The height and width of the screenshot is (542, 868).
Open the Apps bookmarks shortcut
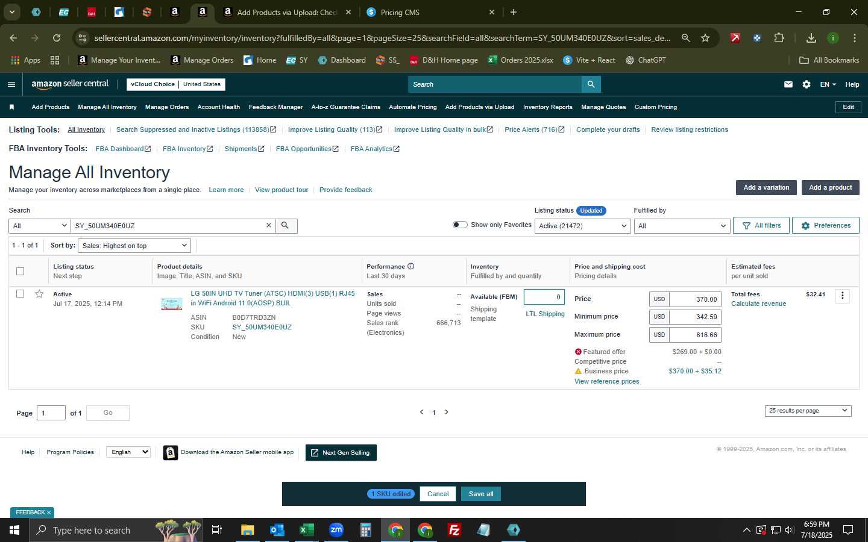pyautogui.click(x=26, y=60)
